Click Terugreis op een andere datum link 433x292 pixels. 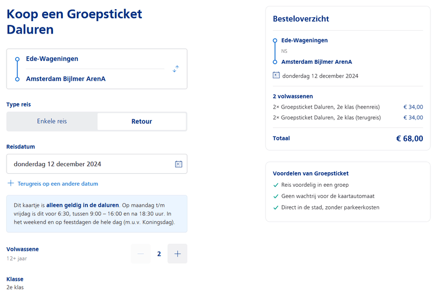[58, 184]
